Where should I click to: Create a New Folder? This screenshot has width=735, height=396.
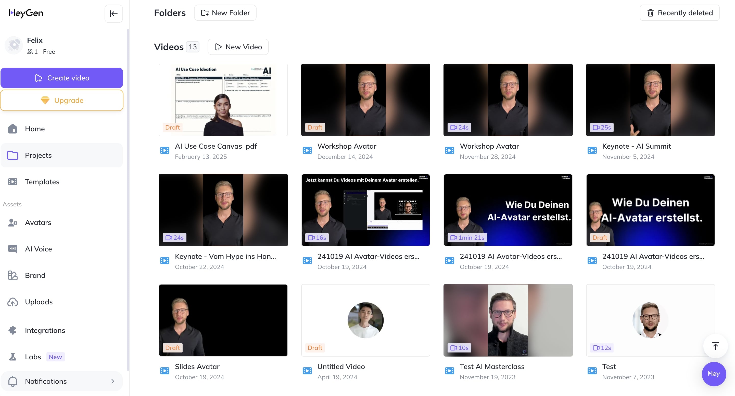point(225,13)
